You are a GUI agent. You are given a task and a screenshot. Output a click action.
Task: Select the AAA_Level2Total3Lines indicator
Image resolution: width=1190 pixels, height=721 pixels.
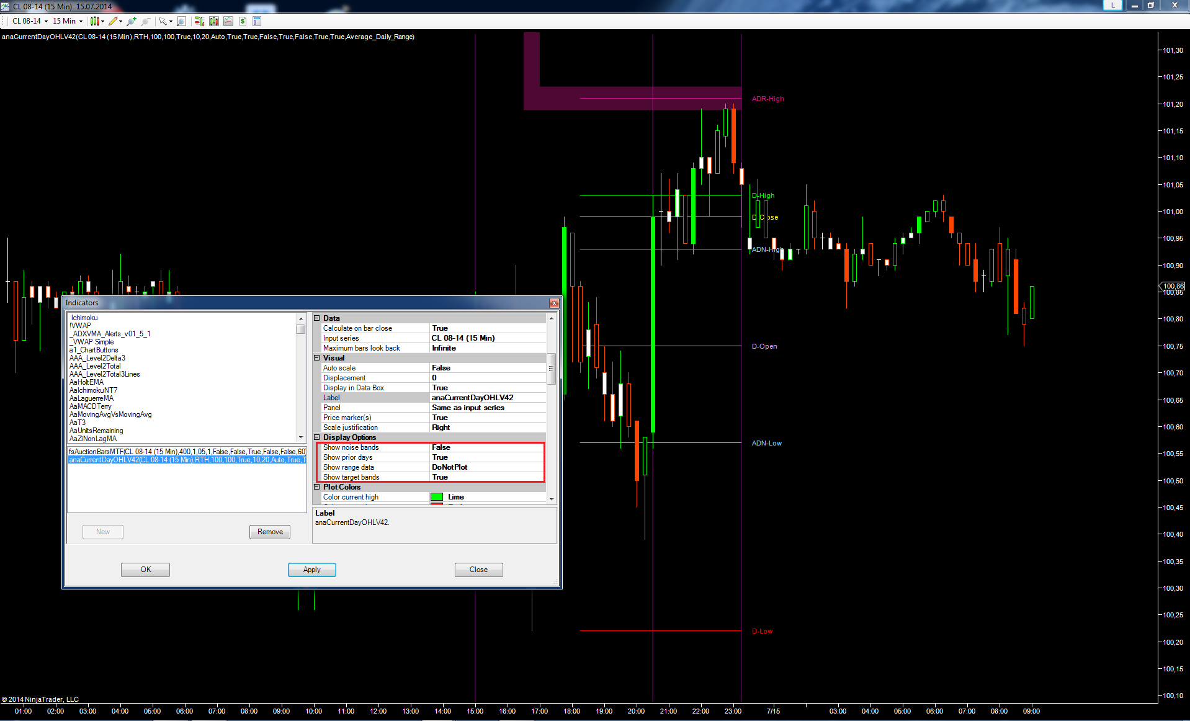point(105,374)
